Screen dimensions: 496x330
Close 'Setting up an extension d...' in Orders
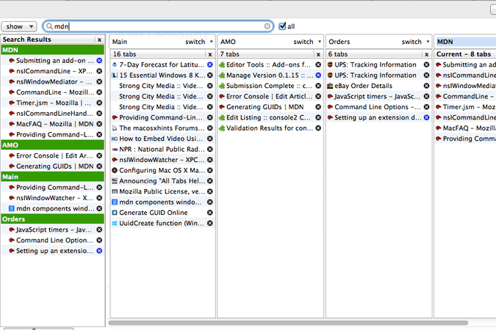(426, 117)
